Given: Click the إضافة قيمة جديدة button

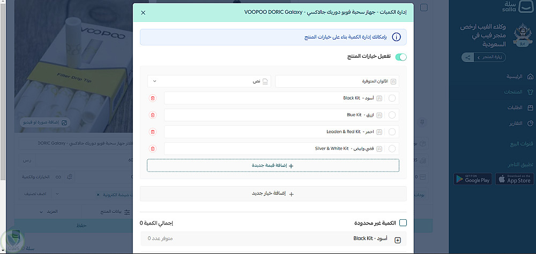Looking at the screenshot, I should 273,165.
